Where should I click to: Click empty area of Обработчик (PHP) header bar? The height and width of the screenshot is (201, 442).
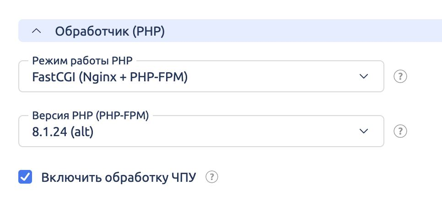pyautogui.click(x=297, y=31)
